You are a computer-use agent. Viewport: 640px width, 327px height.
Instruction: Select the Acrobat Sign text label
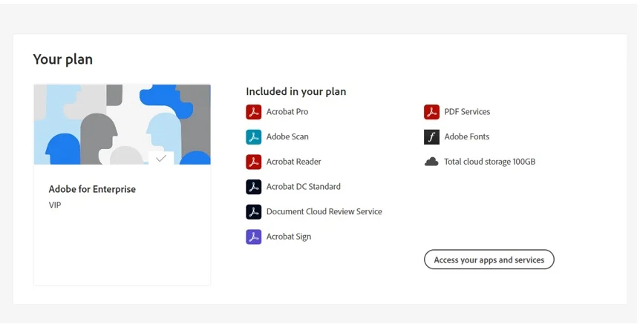pyautogui.click(x=289, y=237)
